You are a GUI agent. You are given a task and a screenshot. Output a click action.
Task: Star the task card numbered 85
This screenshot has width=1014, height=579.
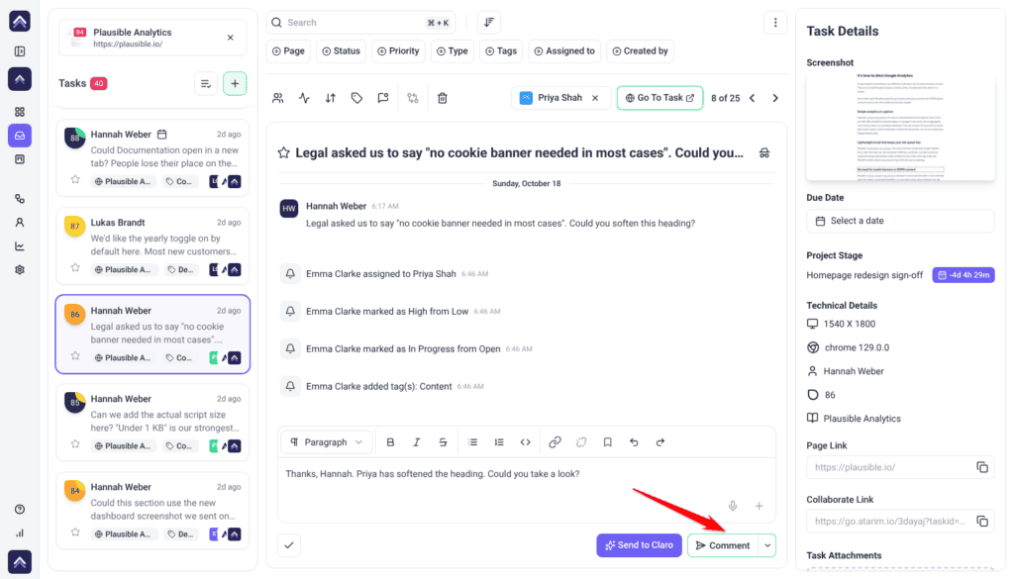point(75,444)
